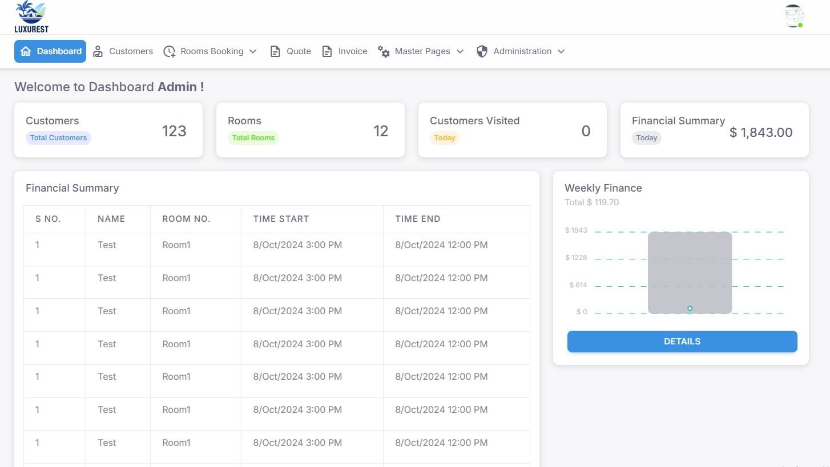Open the Administration menu
This screenshot has height=467, width=830.
point(521,51)
